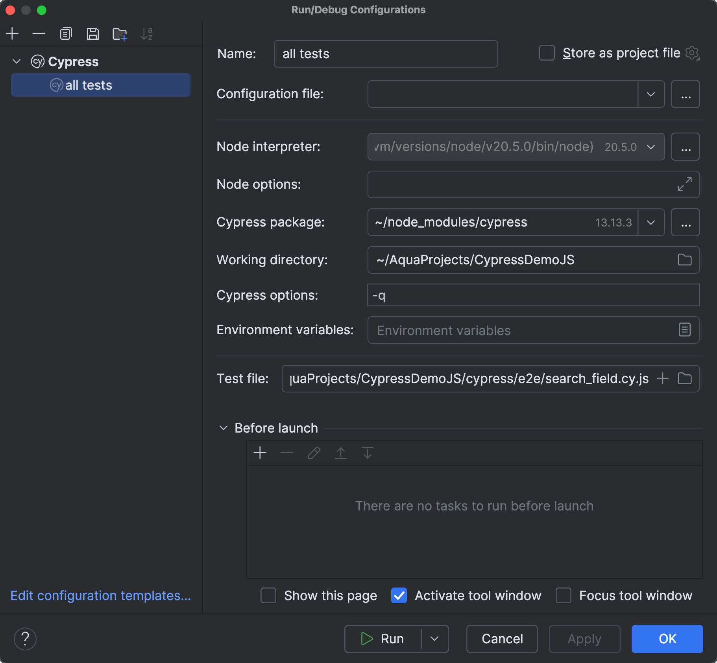717x663 pixels.
Task: Open the Environment variables editor
Action: pyautogui.click(x=685, y=330)
